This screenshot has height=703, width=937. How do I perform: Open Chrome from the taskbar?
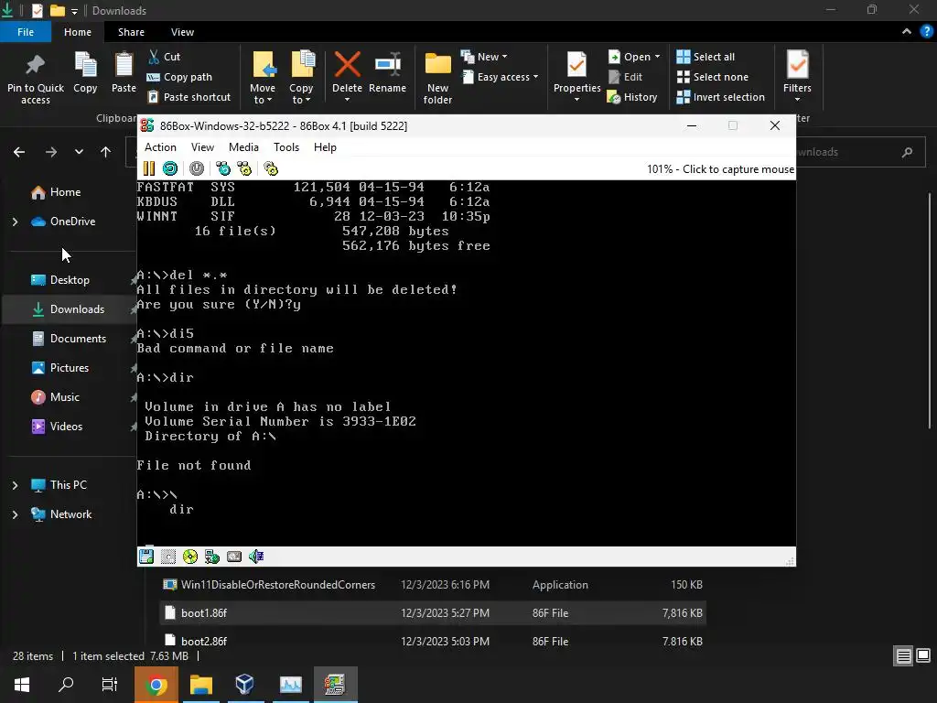click(156, 685)
